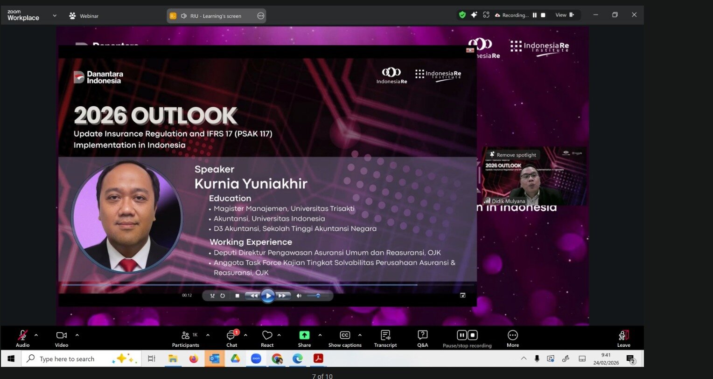This screenshot has height=379, width=713.
Task: Expand the audio options arrow
Action: 36,335
